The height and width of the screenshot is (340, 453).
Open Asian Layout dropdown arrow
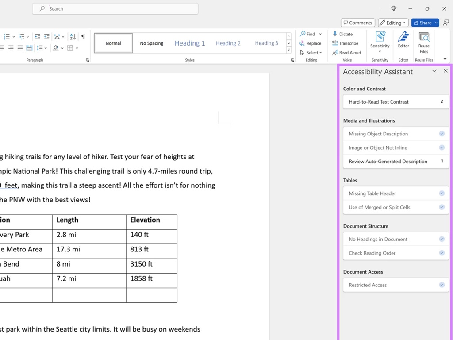(x=63, y=37)
